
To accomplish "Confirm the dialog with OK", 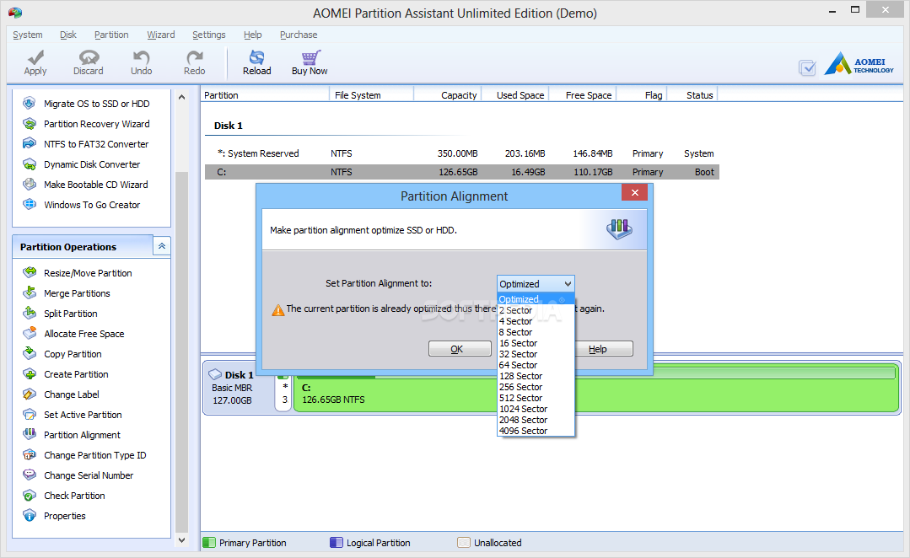I will coord(460,349).
